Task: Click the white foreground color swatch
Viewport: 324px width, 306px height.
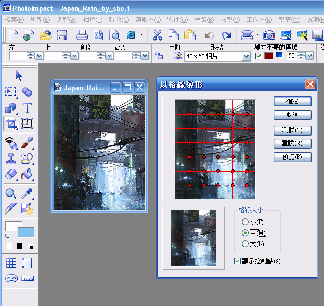Action: pos(11,226)
